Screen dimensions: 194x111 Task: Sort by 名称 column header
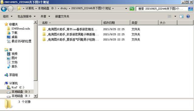(70, 23)
